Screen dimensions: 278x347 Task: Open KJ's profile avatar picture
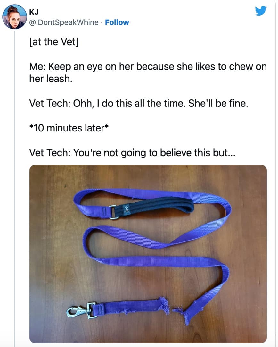point(15,17)
